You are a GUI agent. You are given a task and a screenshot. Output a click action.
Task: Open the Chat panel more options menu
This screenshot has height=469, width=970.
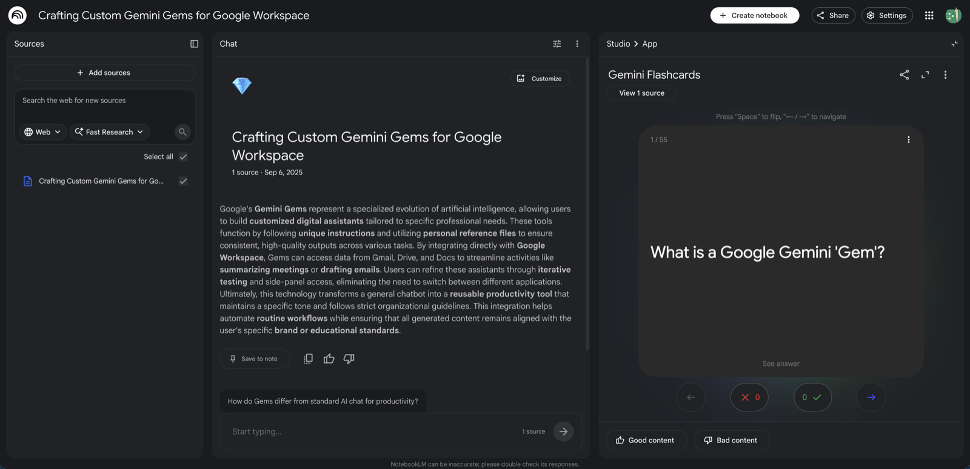577,44
